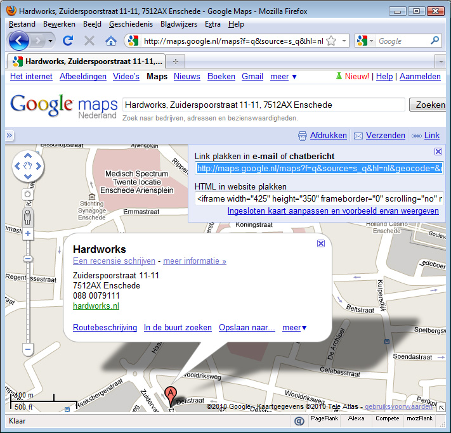
Task: Click the forward navigation arrow
Action: [x=37, y=41]
